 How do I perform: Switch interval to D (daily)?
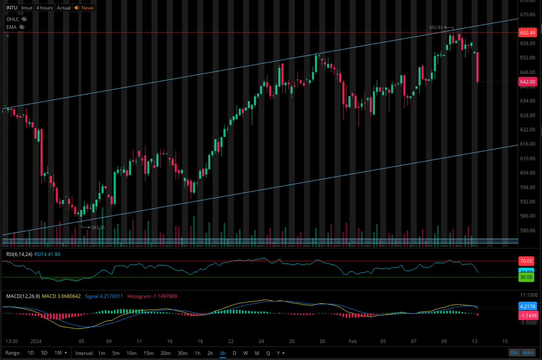tap(234, 353)
